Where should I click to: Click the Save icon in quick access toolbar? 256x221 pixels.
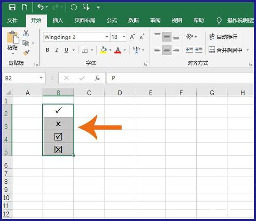[12, 8]
